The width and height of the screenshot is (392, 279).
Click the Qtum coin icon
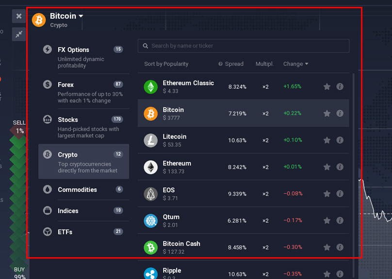(151, 221)
